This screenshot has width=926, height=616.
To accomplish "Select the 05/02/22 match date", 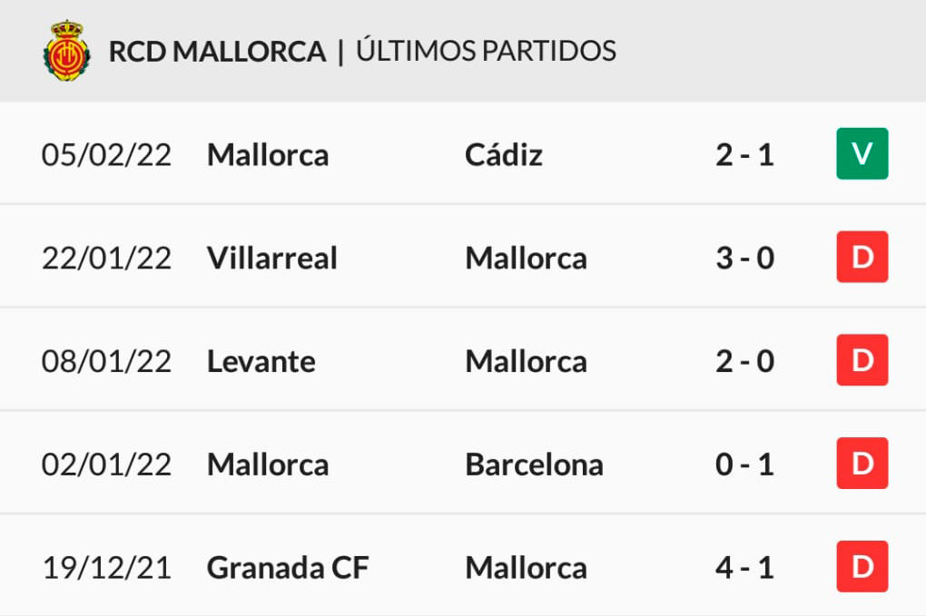I will [x=106, y=155].
